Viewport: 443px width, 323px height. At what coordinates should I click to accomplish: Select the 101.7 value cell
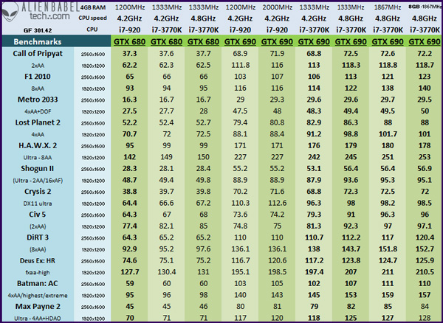[388, 134]
